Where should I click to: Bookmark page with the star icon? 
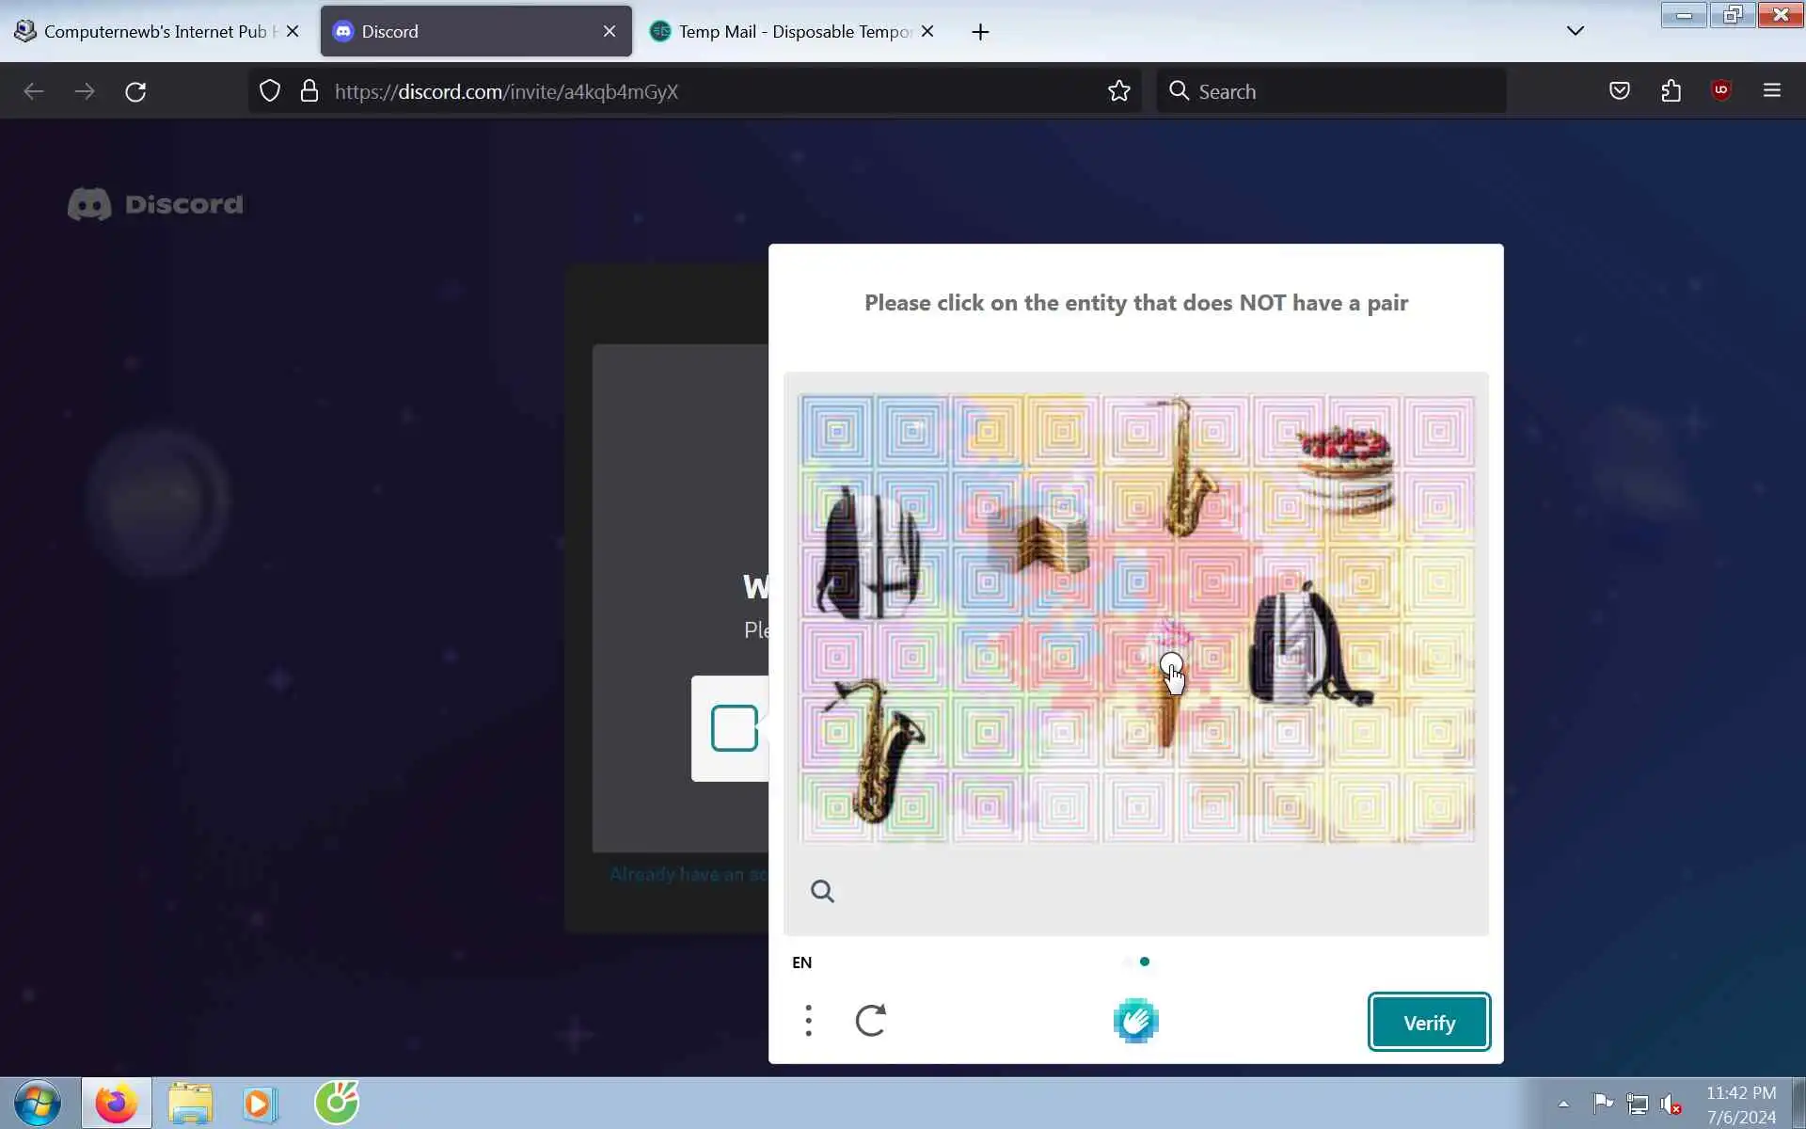coord(1118,91)
